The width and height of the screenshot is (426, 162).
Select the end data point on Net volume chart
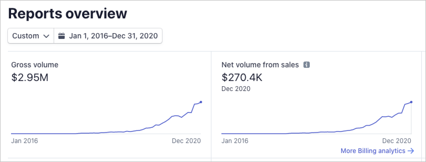(x=411, y=102)
